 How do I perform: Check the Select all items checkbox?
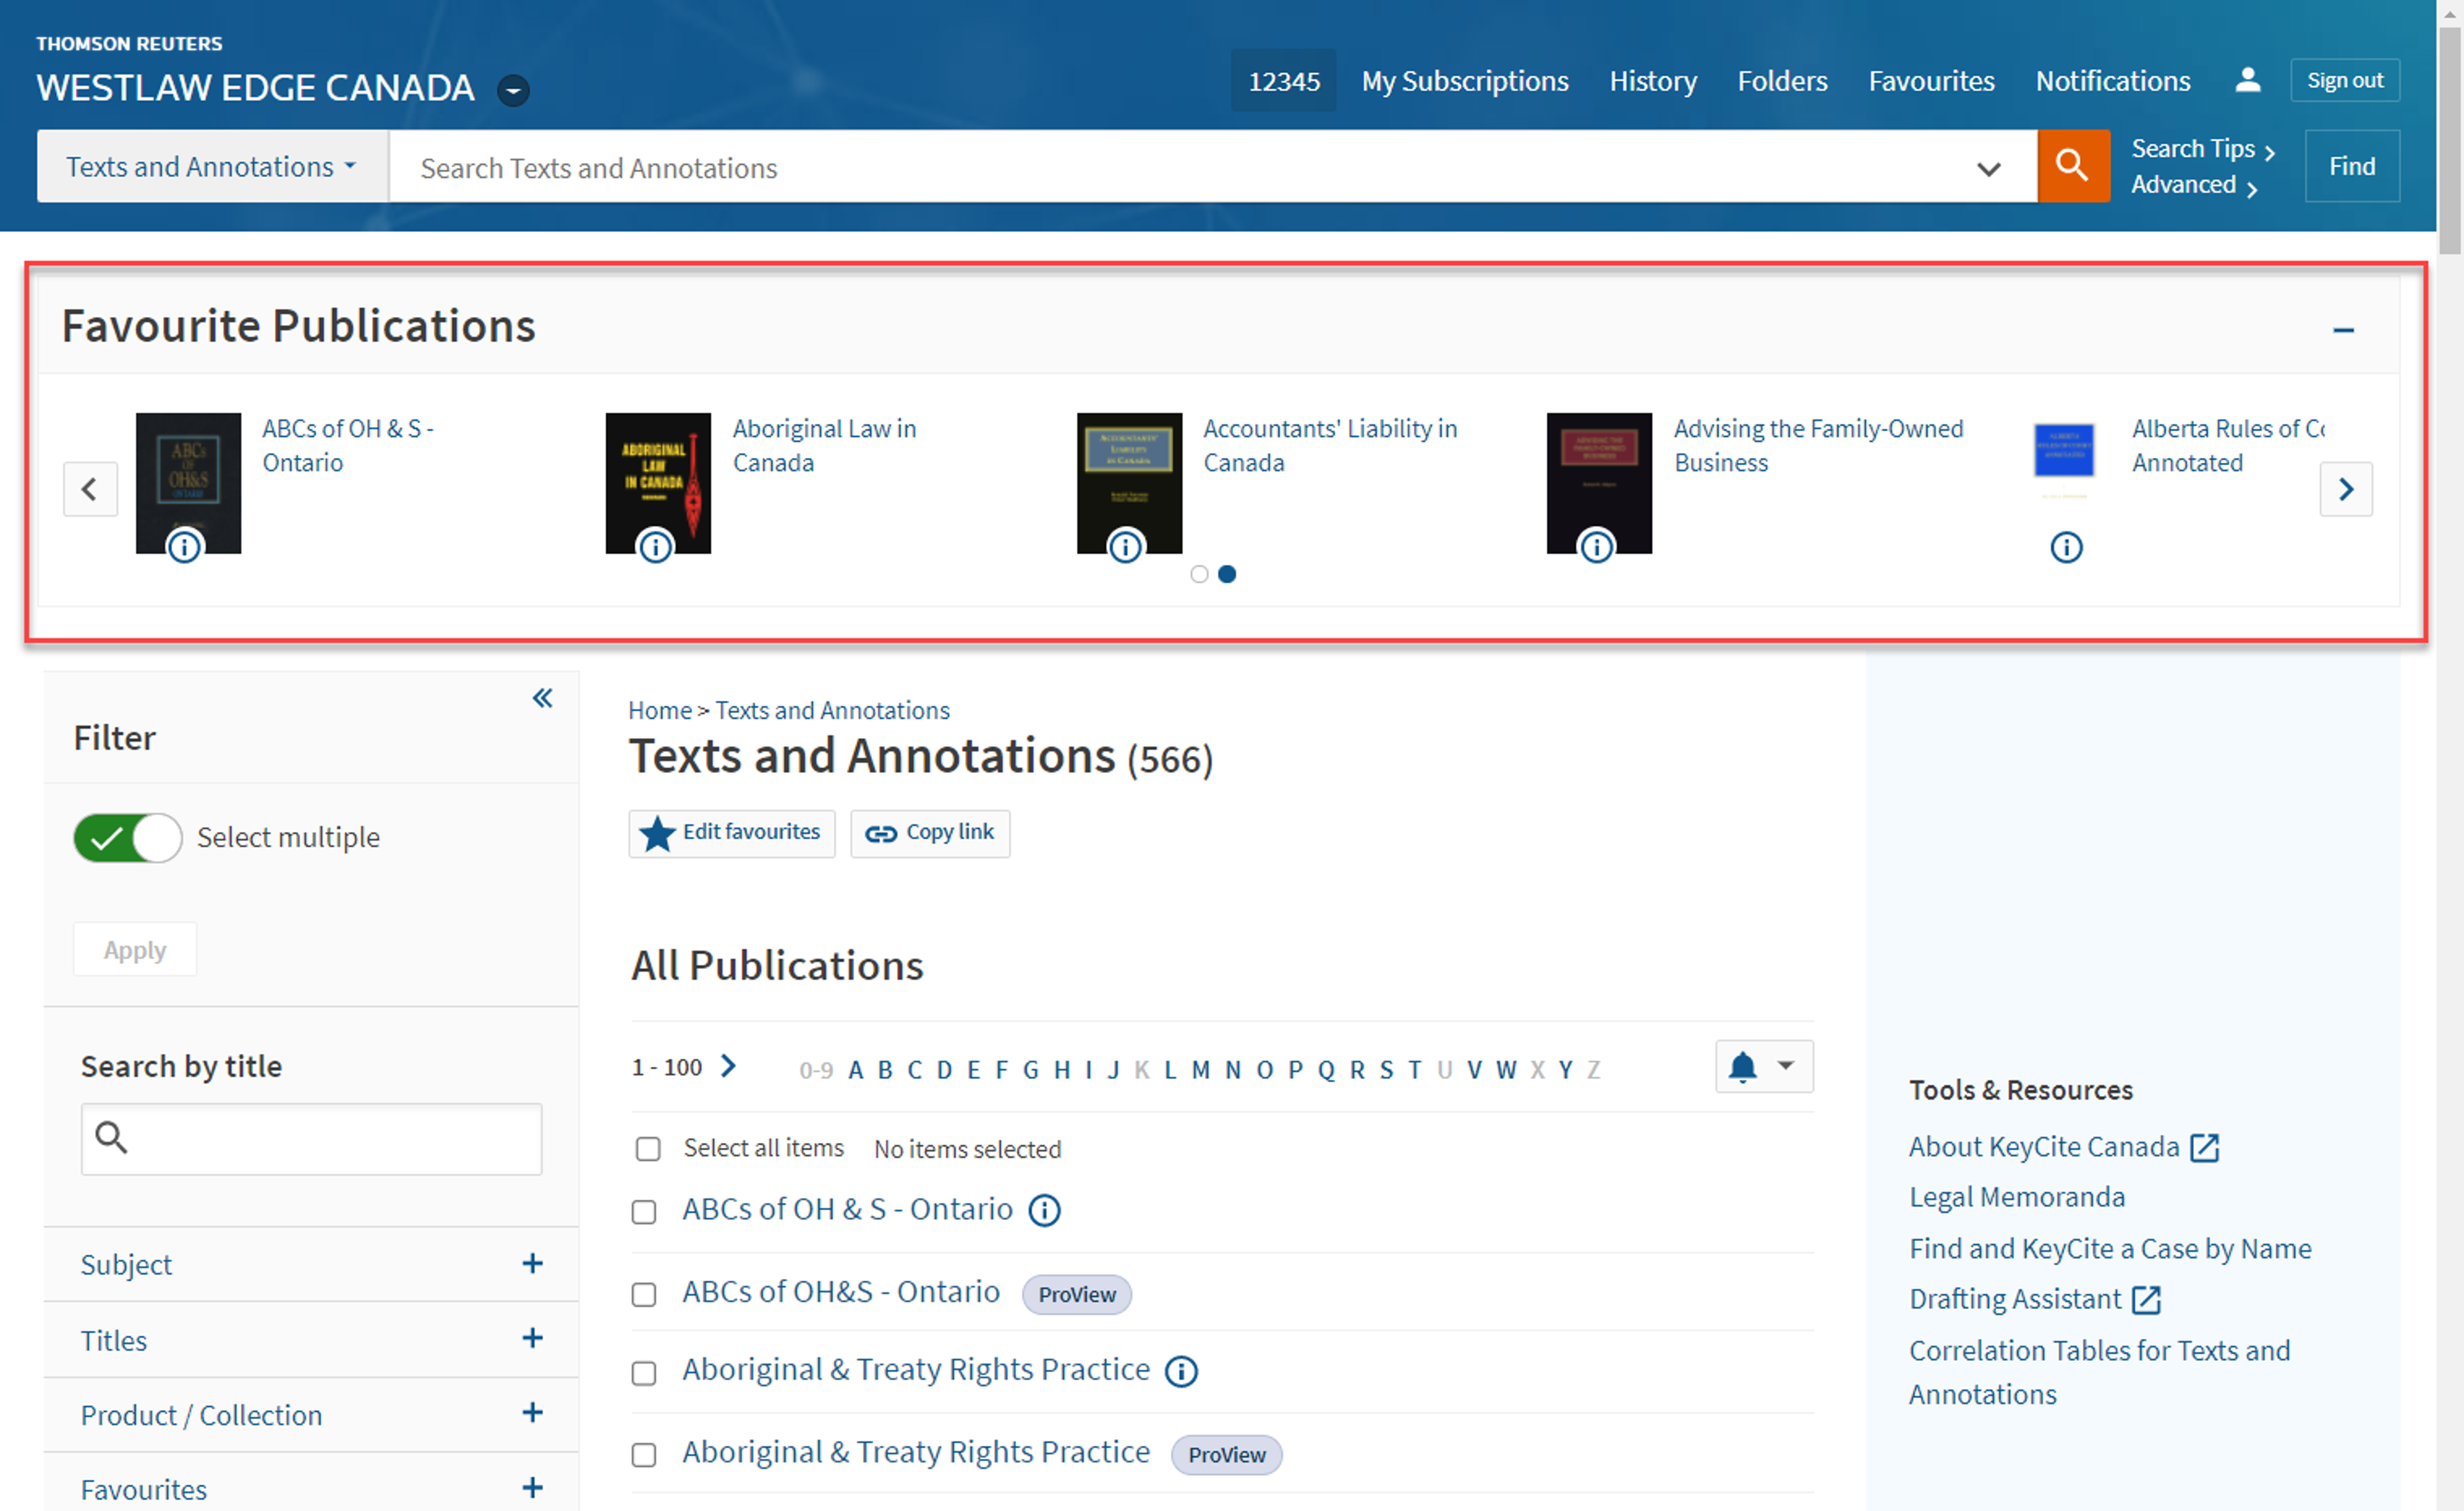[648, 1148]
